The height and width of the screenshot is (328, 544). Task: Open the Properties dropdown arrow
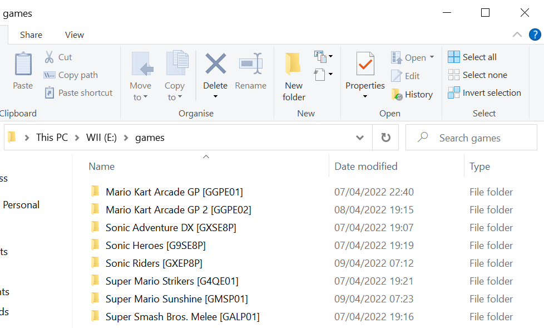pyautogui.click(x=365, y=96)
